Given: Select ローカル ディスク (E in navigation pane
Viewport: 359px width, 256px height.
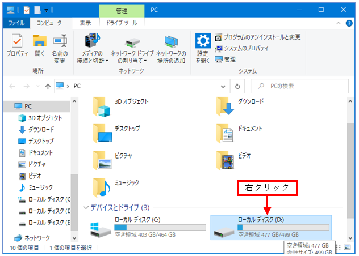Looking at the screenshot, I should (44, 223).
